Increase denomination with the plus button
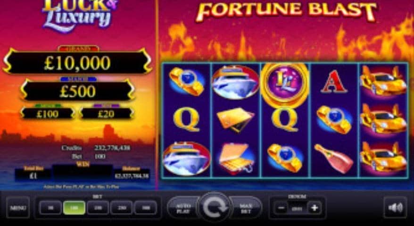Screen dimensions: 414x226 pos(314,208)
